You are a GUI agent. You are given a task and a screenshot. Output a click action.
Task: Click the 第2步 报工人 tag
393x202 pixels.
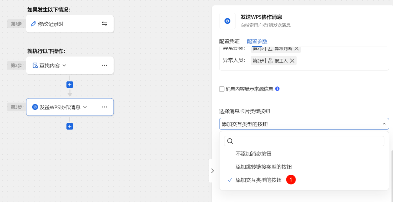[273, 60]
